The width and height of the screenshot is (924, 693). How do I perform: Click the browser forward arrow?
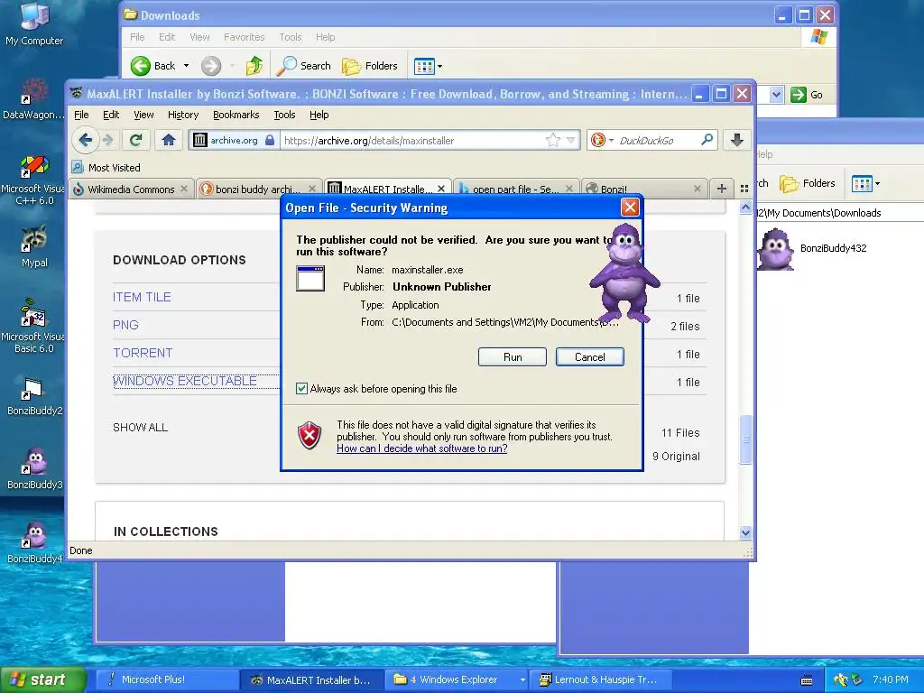click(108, 140)
